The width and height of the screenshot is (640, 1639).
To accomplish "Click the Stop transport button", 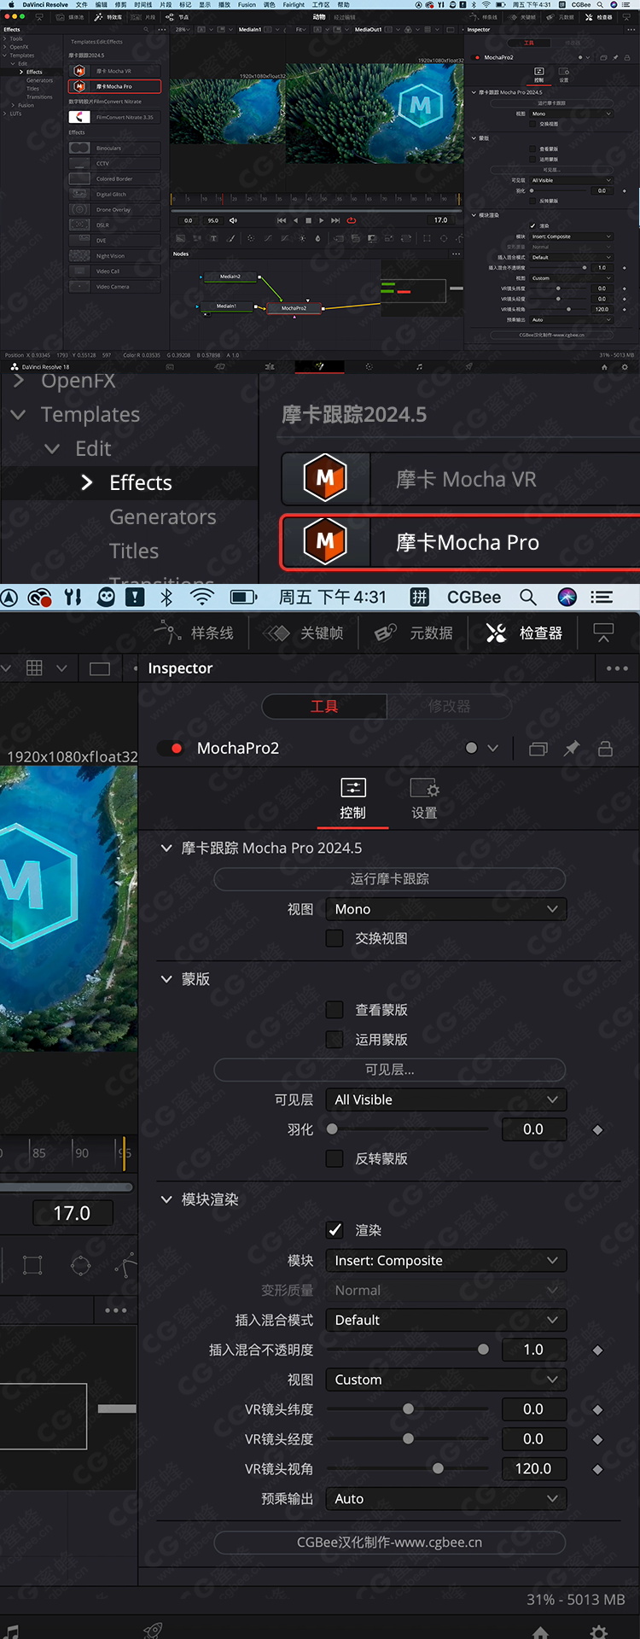I will [x=308, y=220].
